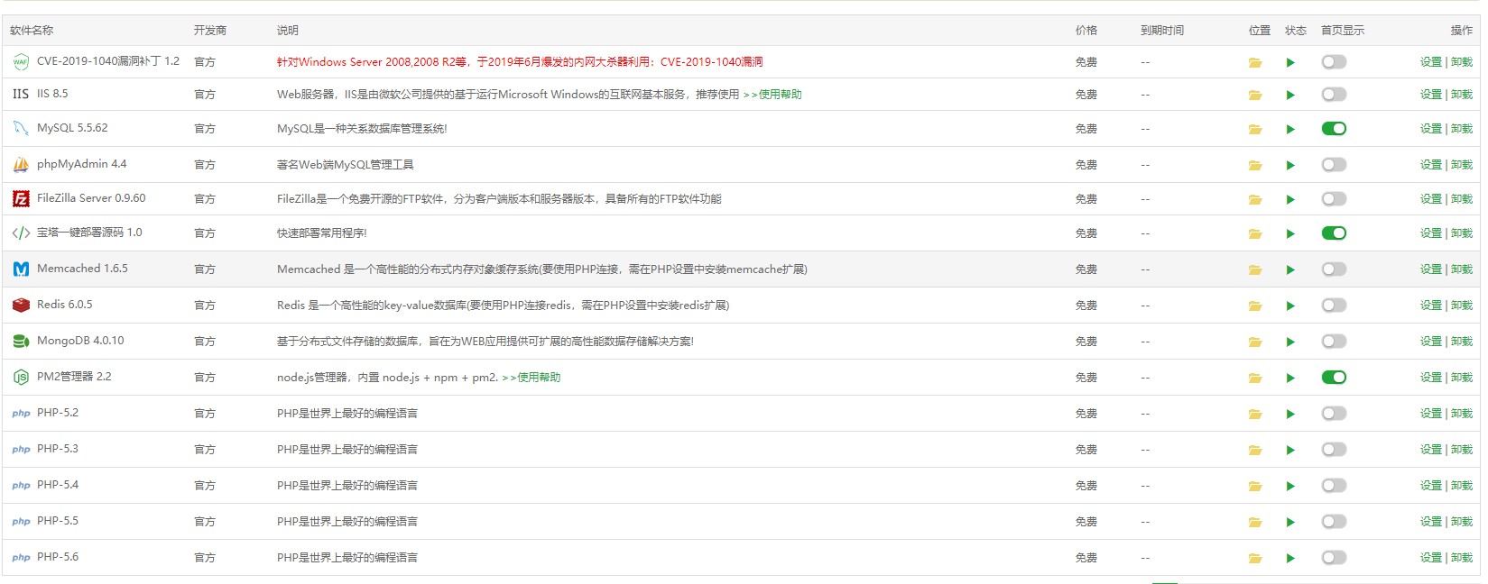Click the 说明 column header
This screenshot has height=584, width=1488.
point(288,31)
